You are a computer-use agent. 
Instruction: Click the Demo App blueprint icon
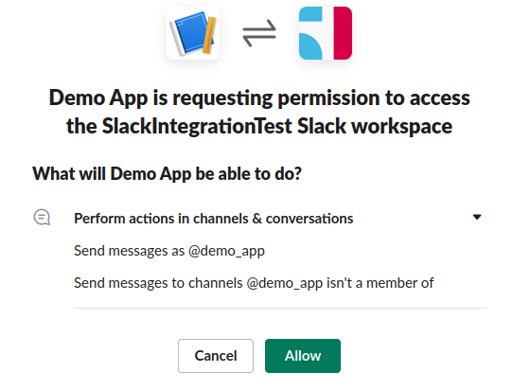point(193,33)
